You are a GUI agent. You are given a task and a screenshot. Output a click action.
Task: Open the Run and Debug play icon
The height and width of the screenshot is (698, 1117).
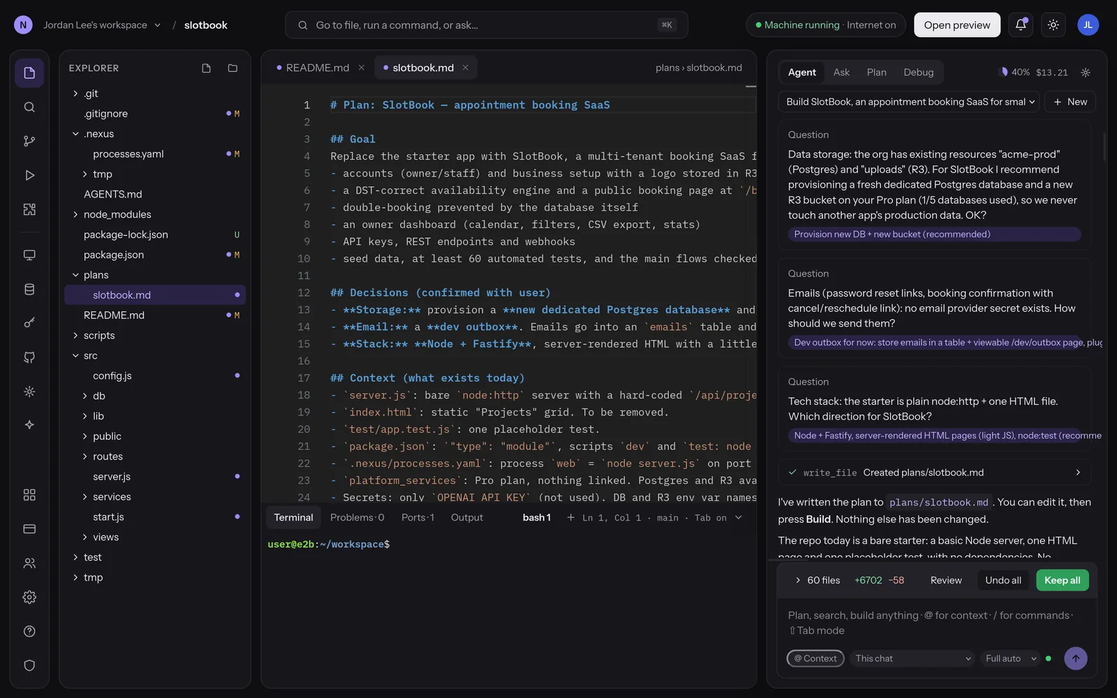(29, 175)
